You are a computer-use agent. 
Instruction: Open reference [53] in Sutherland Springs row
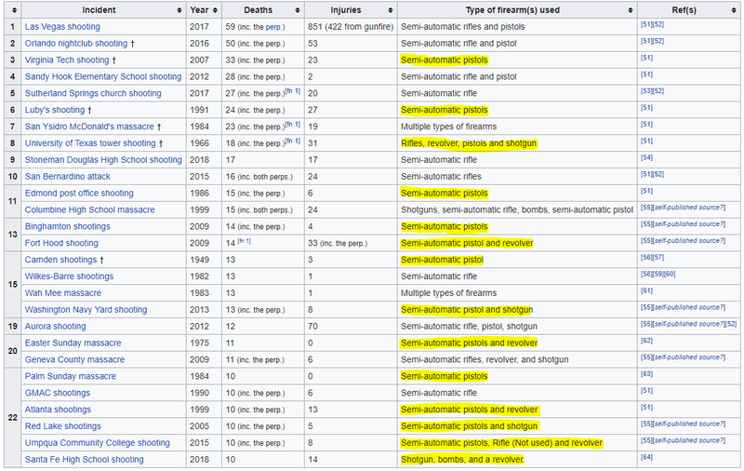tap(646, 91)
